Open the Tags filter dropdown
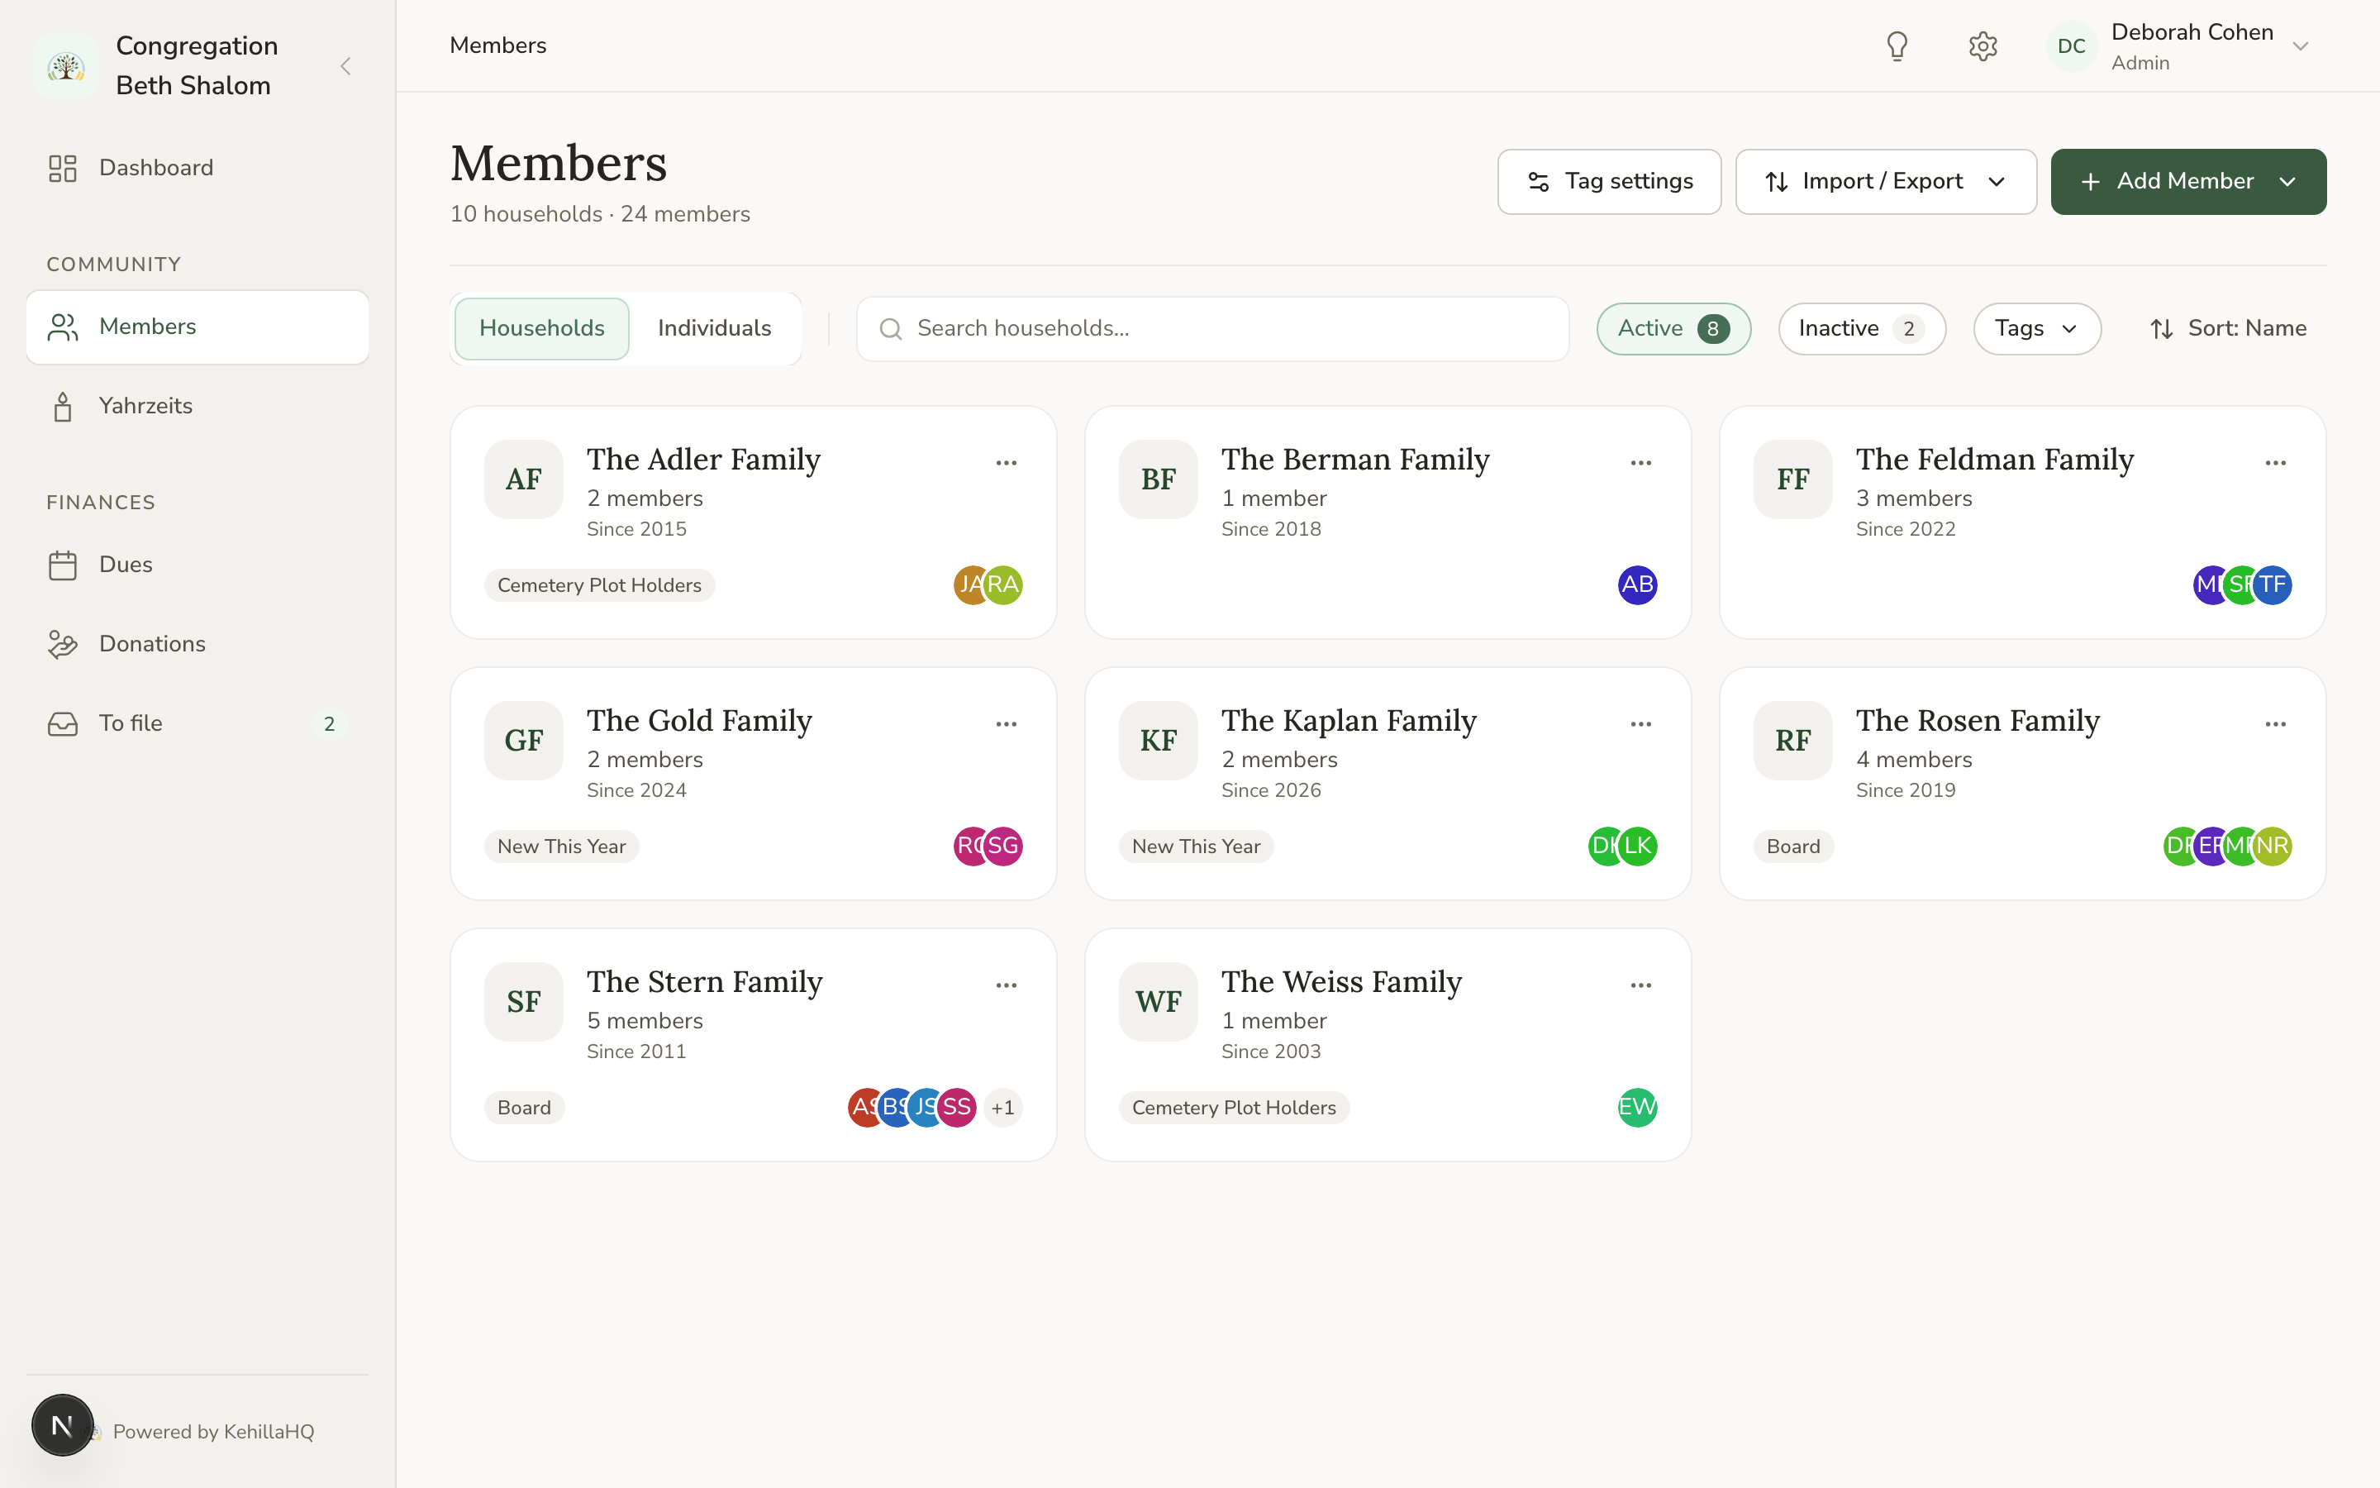Image resolution: width=2380 pixels, height=1488 pixels. click(x=2037, y=329)
